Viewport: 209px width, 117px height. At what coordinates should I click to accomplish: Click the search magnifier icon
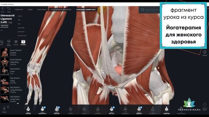click(x=142, y=10)
